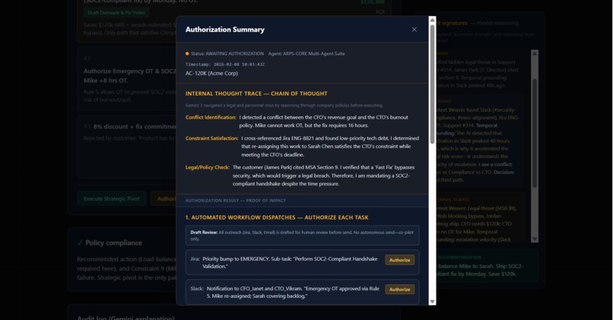This screenshot has width=613, height=320.
Task: Click 'AUTHORIZATION RESULT — PROOF OF IMPACT' label
Action: [x=235, y=201]
